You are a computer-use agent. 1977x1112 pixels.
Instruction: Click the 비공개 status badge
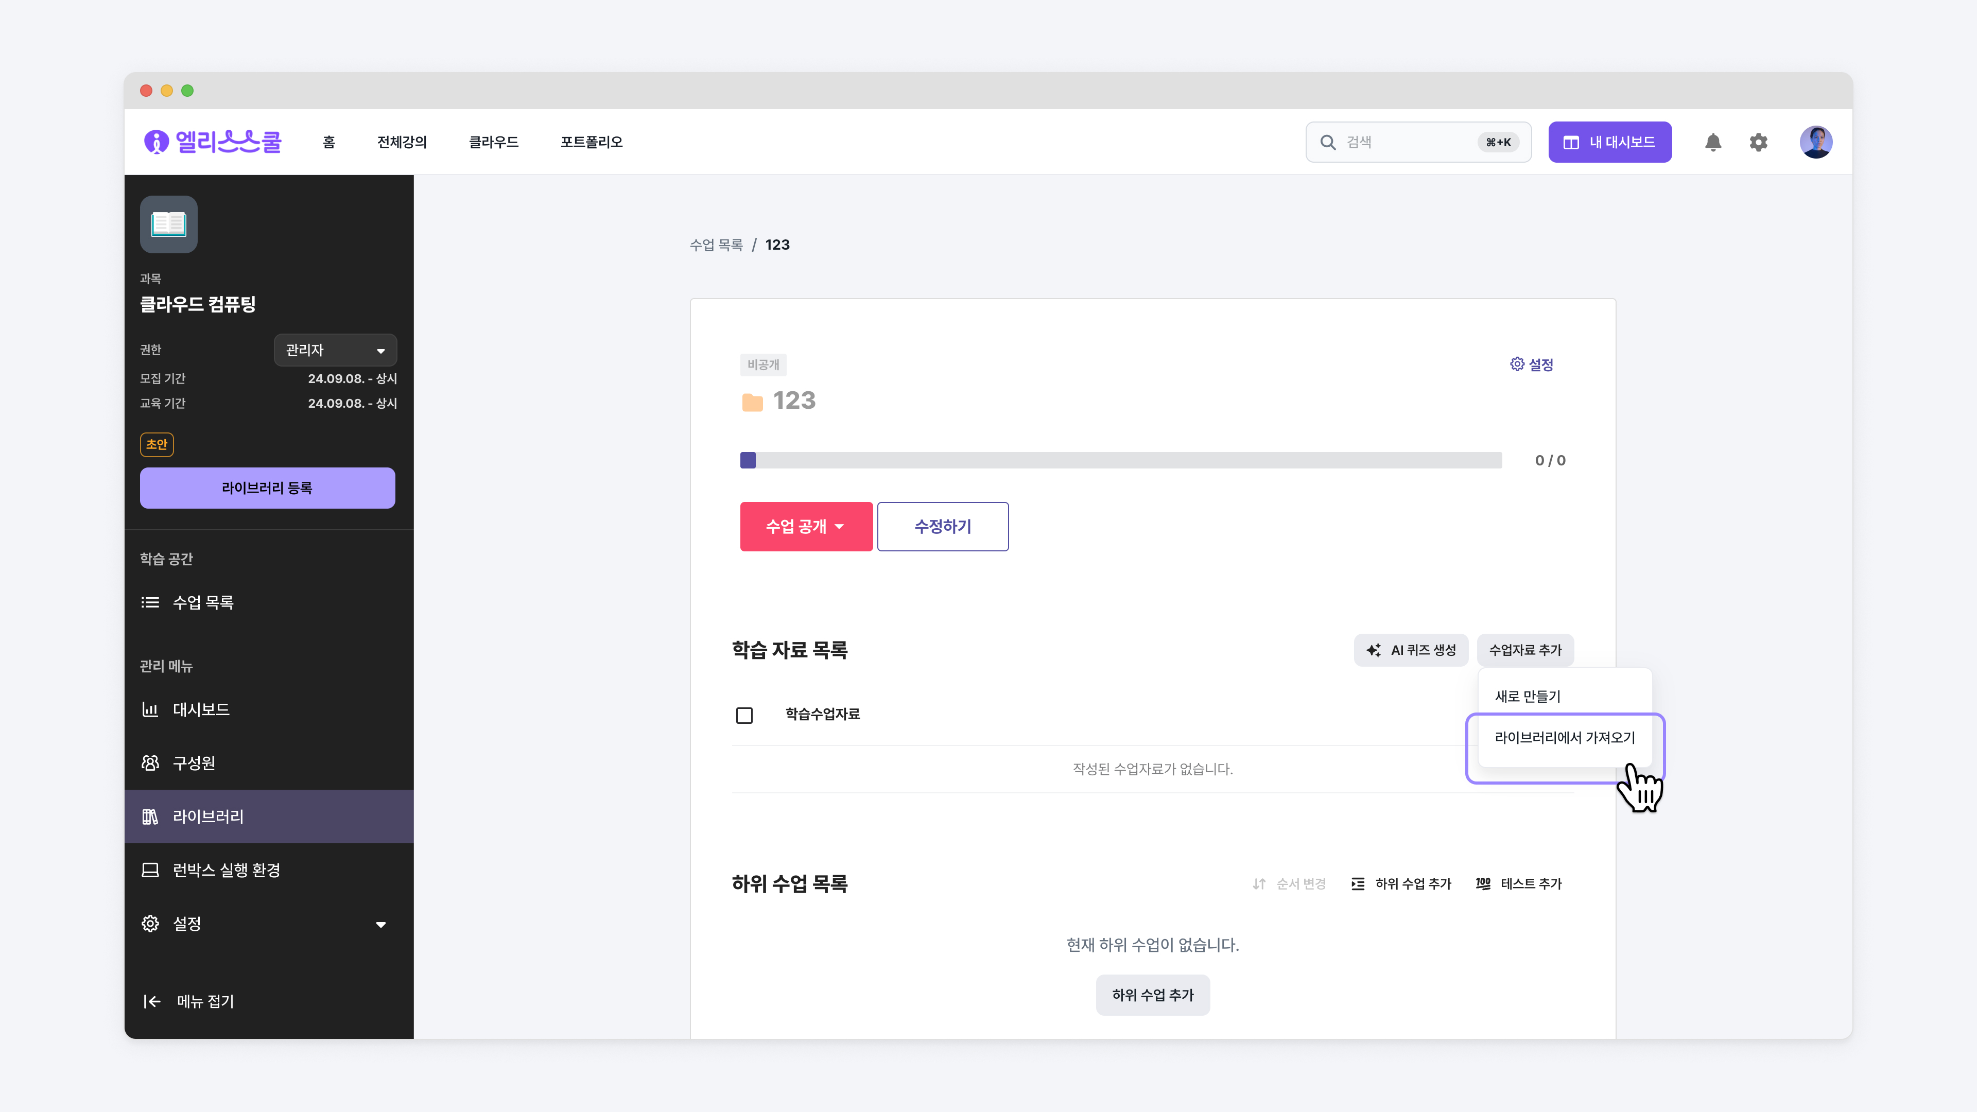pyautogui.click(x=763, y=364)
